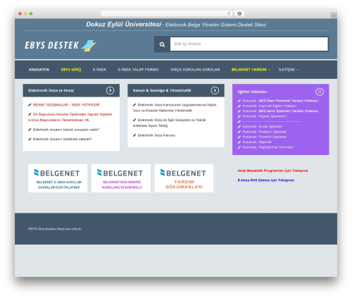This screenshot has height=298, width=352.
Task: Open Arşivnet Eğitim Videosu link
Action: tap(270, 106)
